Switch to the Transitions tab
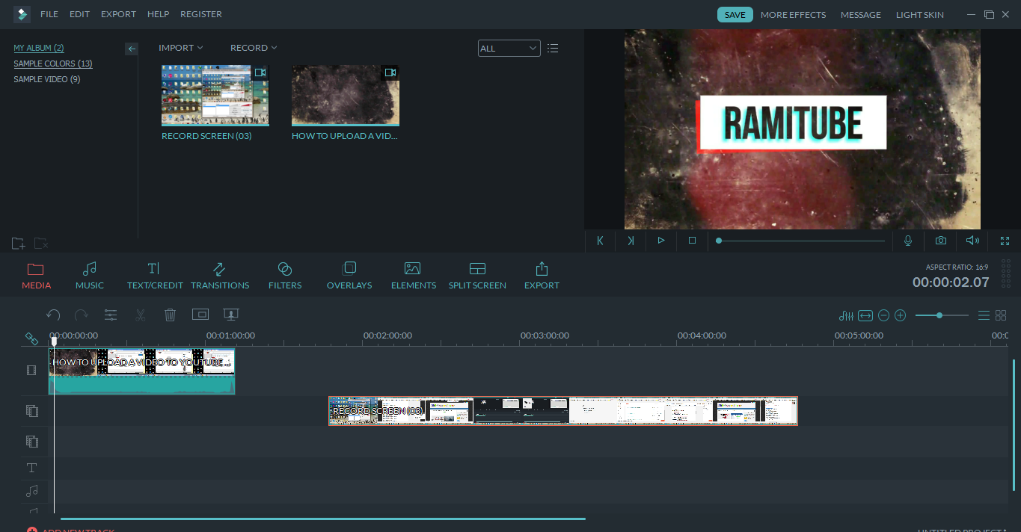This screenshot has height=532, width=1021. [220, 275]
